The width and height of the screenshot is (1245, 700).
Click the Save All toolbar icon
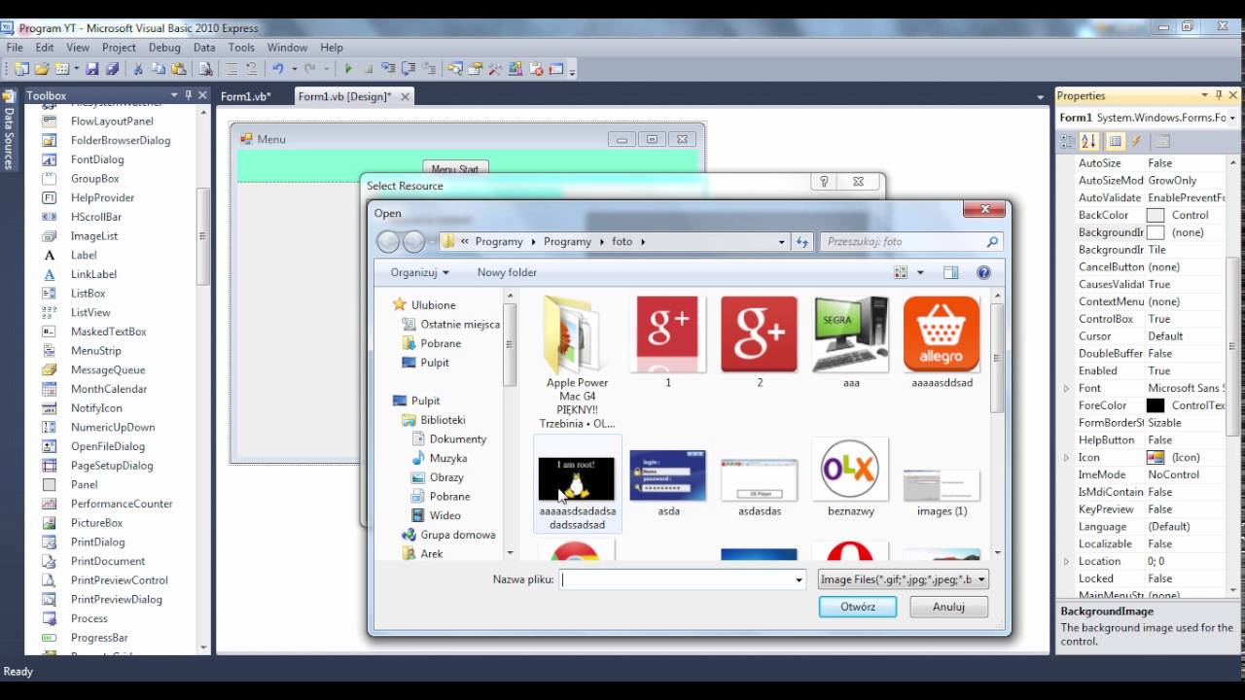[x=112, y=69]
